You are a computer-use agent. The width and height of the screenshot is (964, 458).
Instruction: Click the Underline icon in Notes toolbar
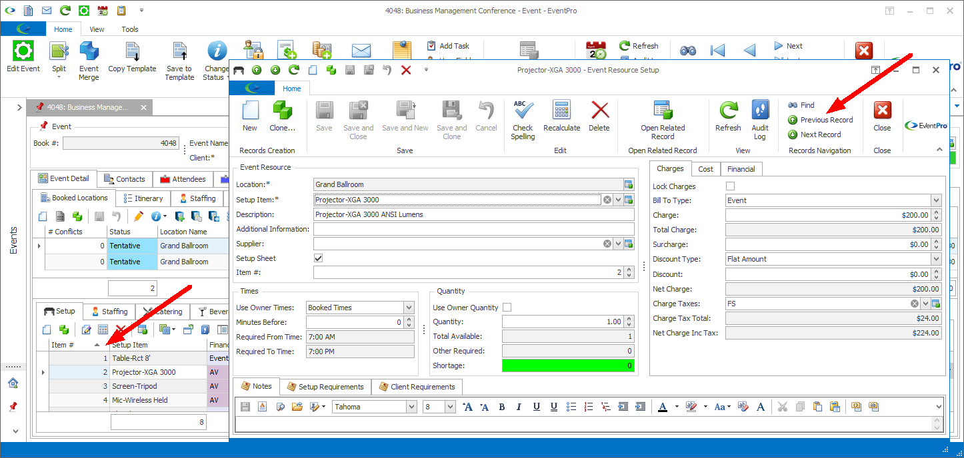pyautogui.click(x=537, y=407)
